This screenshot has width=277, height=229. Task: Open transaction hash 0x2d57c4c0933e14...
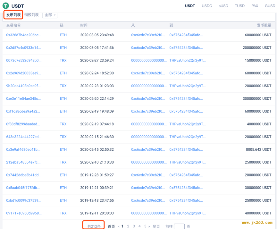pyautogui.click(x=24, y=48)
